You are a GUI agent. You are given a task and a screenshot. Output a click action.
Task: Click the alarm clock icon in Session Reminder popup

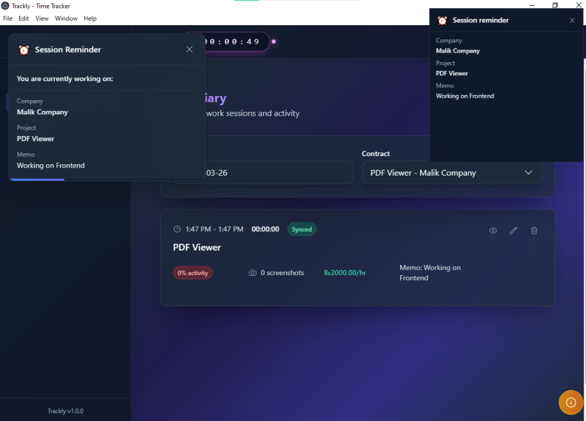coord(24,50)
